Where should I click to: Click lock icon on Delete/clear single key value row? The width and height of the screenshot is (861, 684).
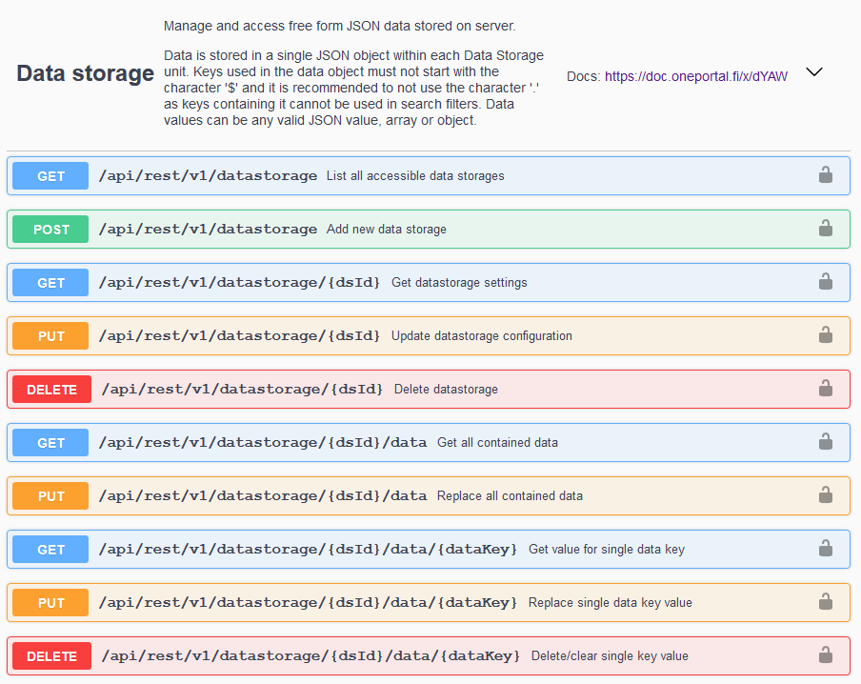[x=825, y=655]
